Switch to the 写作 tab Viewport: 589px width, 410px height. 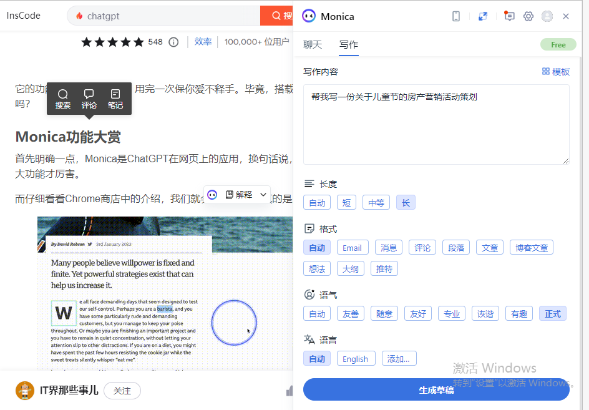pyautogui.click(x=349, y=45)
